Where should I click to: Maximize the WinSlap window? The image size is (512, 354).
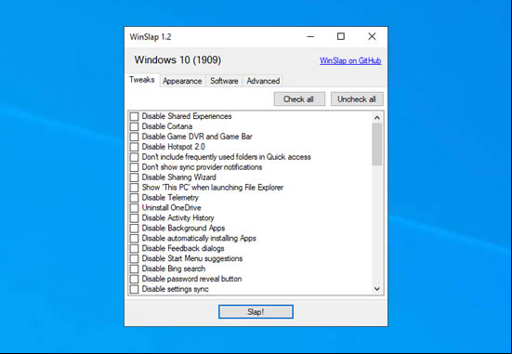[341, 36]
